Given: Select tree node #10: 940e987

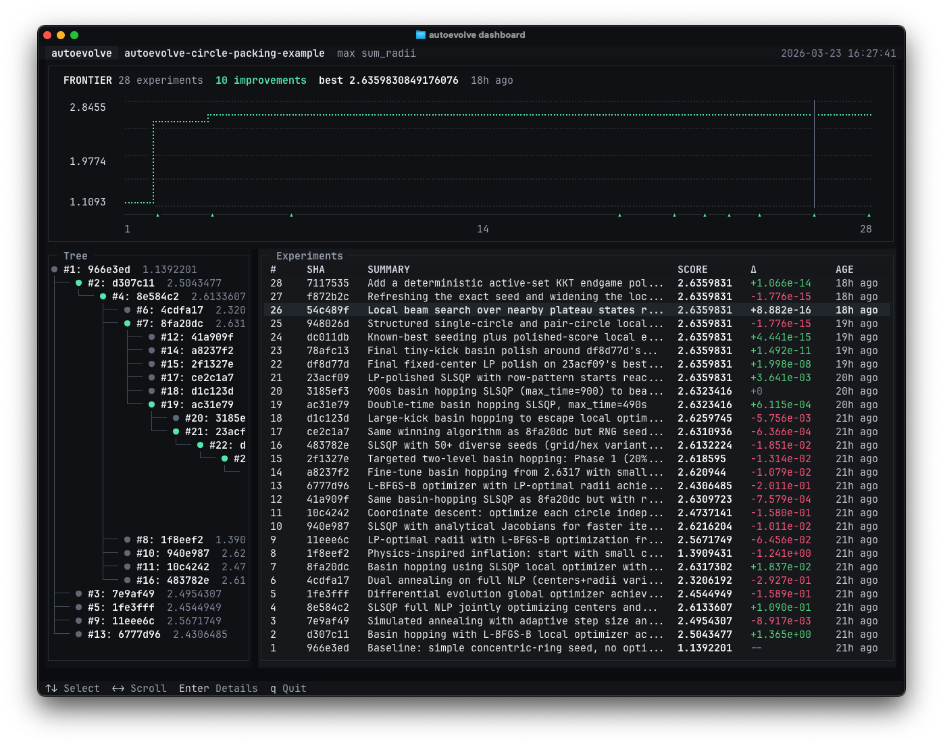Looking at the screenshot, I should point(185,553).
